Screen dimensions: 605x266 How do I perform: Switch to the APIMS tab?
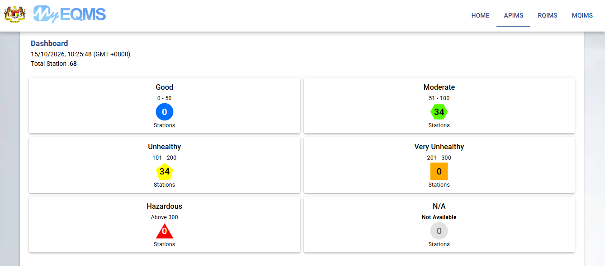514,15
